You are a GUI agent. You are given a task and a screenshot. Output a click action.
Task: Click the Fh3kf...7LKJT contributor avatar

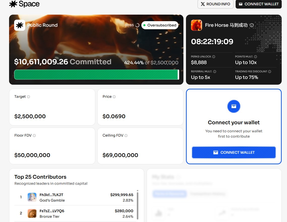(32, 197)
